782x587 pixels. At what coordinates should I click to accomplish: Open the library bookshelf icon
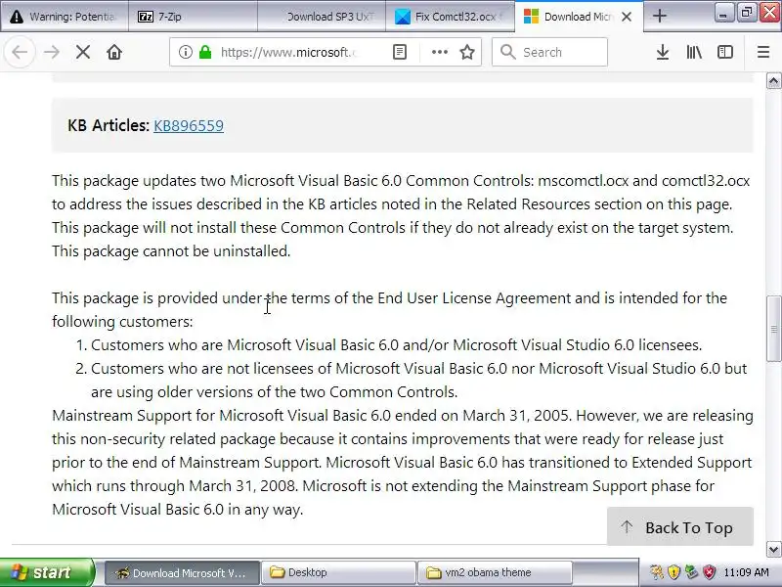point(694,52)
